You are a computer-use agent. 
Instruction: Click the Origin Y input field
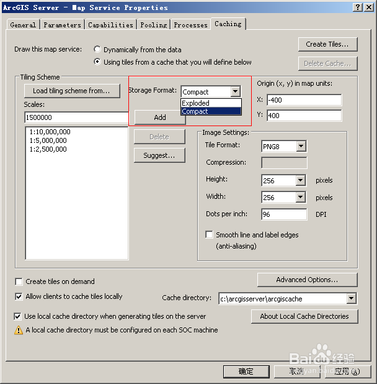304,116
